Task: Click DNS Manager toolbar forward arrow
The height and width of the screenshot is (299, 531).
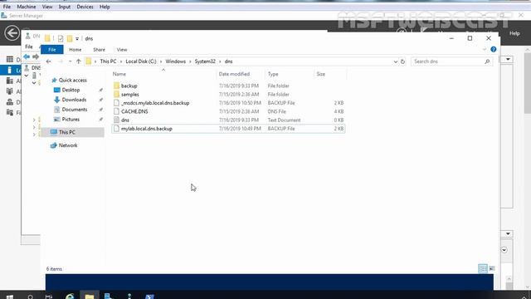Action: tap(35, 56)
